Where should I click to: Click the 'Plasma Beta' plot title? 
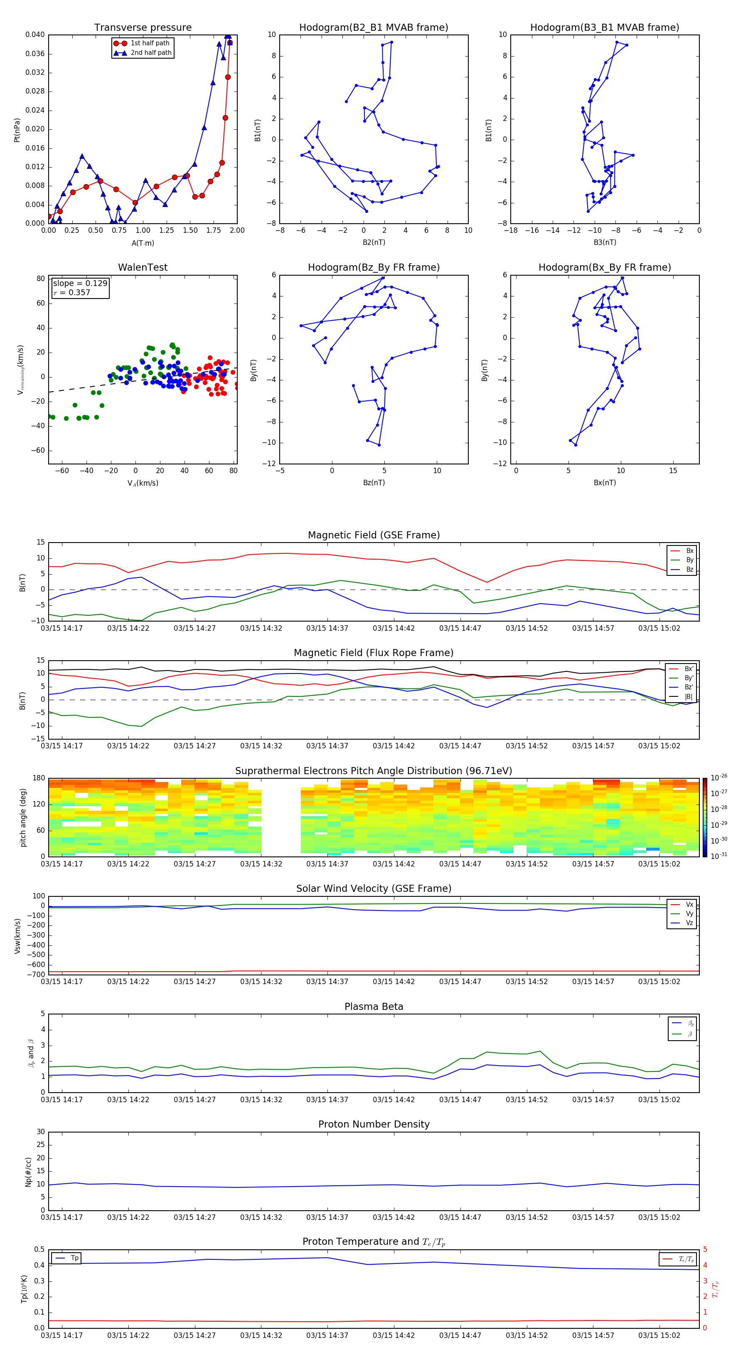[x=374, y=1007]
